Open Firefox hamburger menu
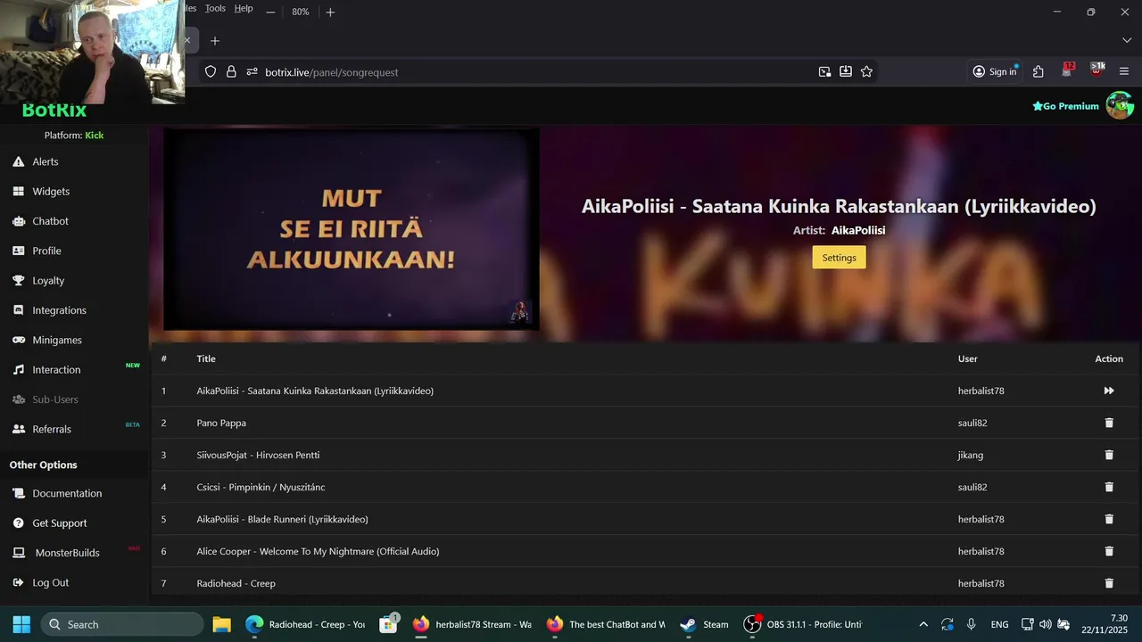 (1124, 72)
